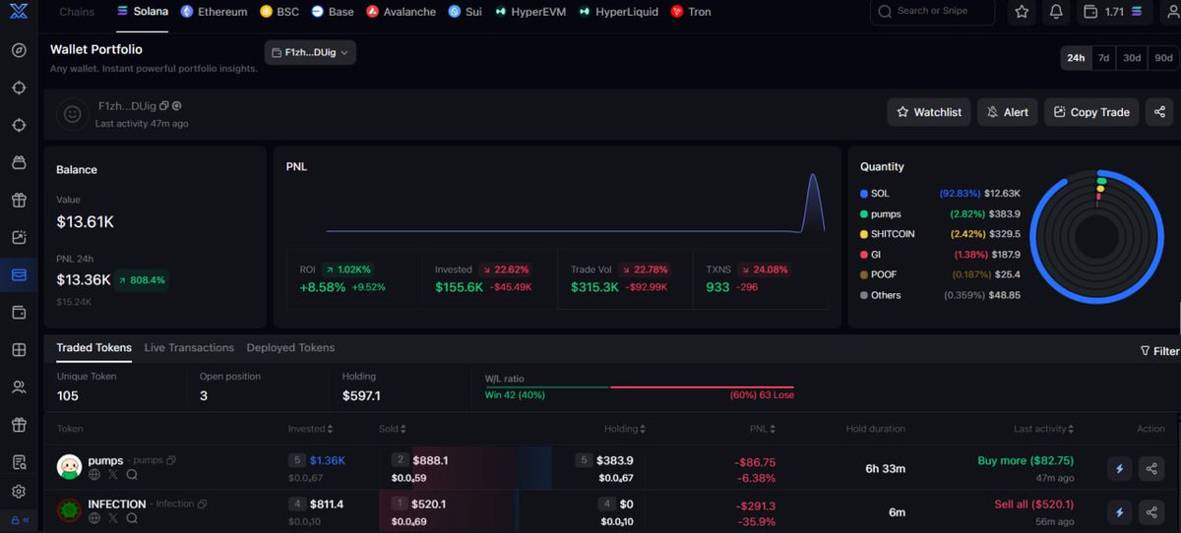Open the users icon in sidebar
This screenshot has height=533, width=1181.
(x=19, y=387)
